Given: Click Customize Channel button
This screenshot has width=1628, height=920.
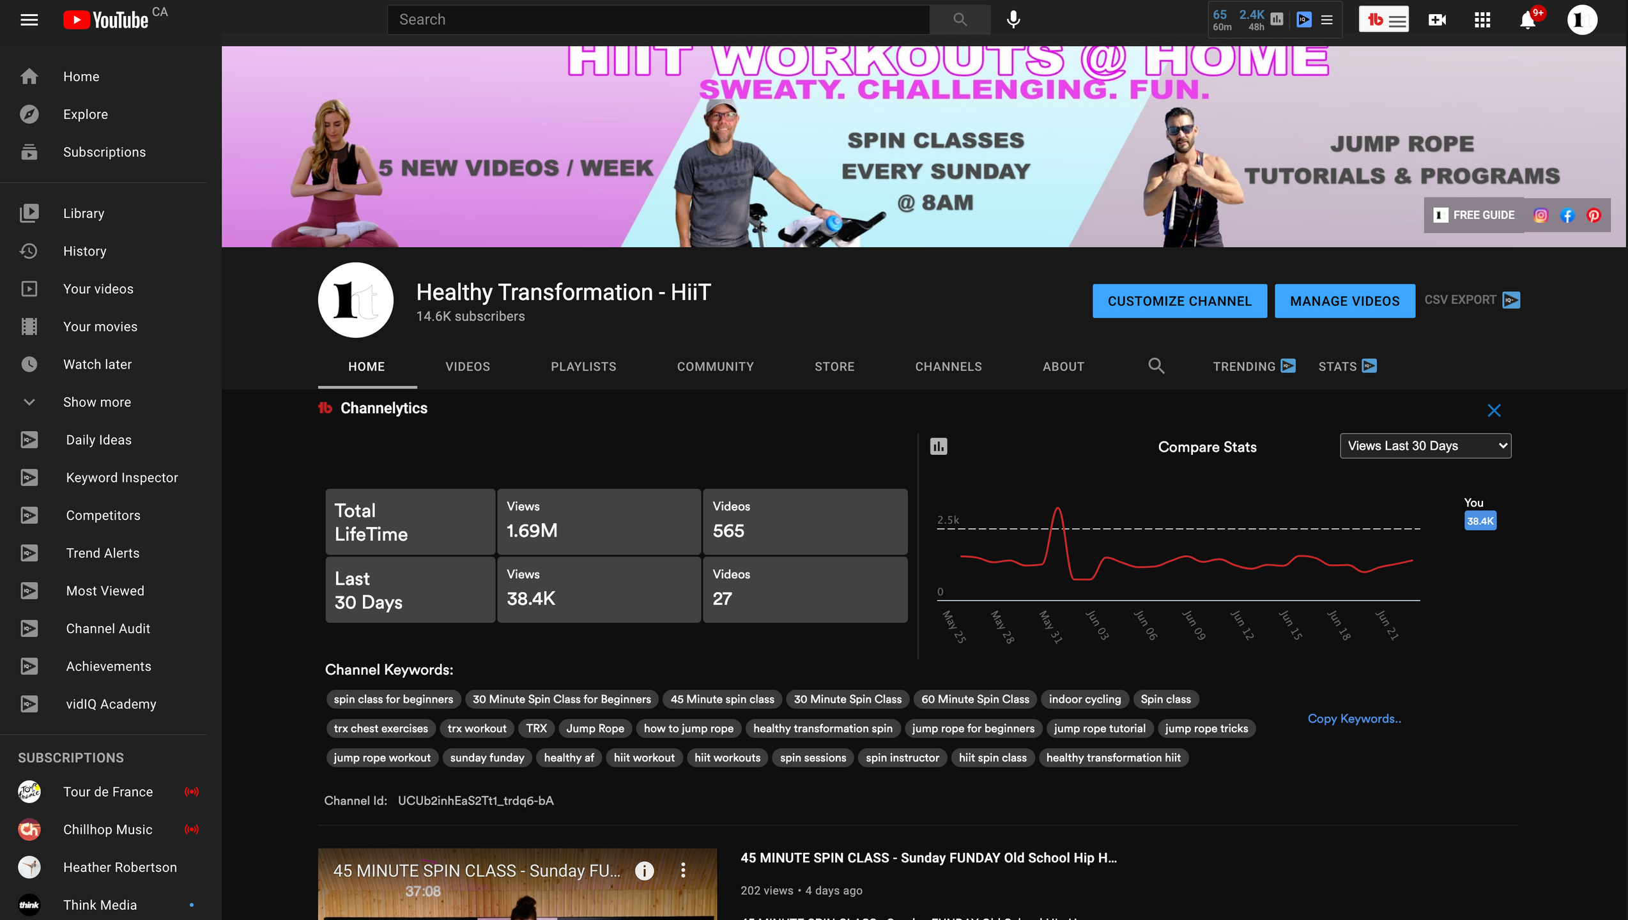Looking at the screenshot, I should click(x=1179, y=301).
